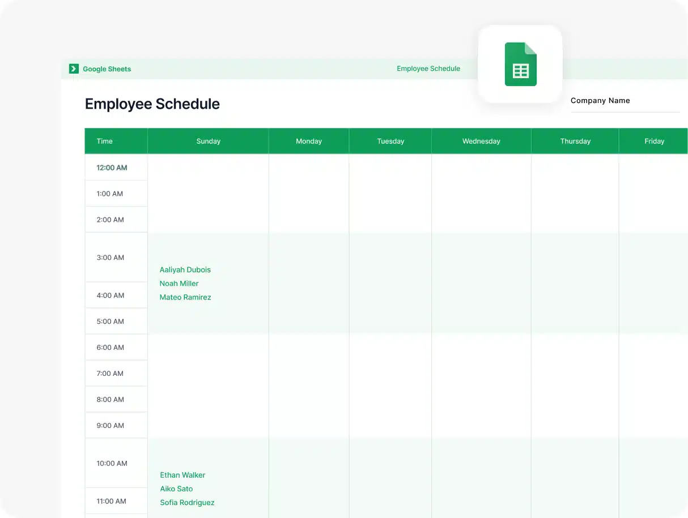688x518 pixels.
Task: Click the 'Google Sheets' label in the header bar
Action: click(x=107, y=69)
